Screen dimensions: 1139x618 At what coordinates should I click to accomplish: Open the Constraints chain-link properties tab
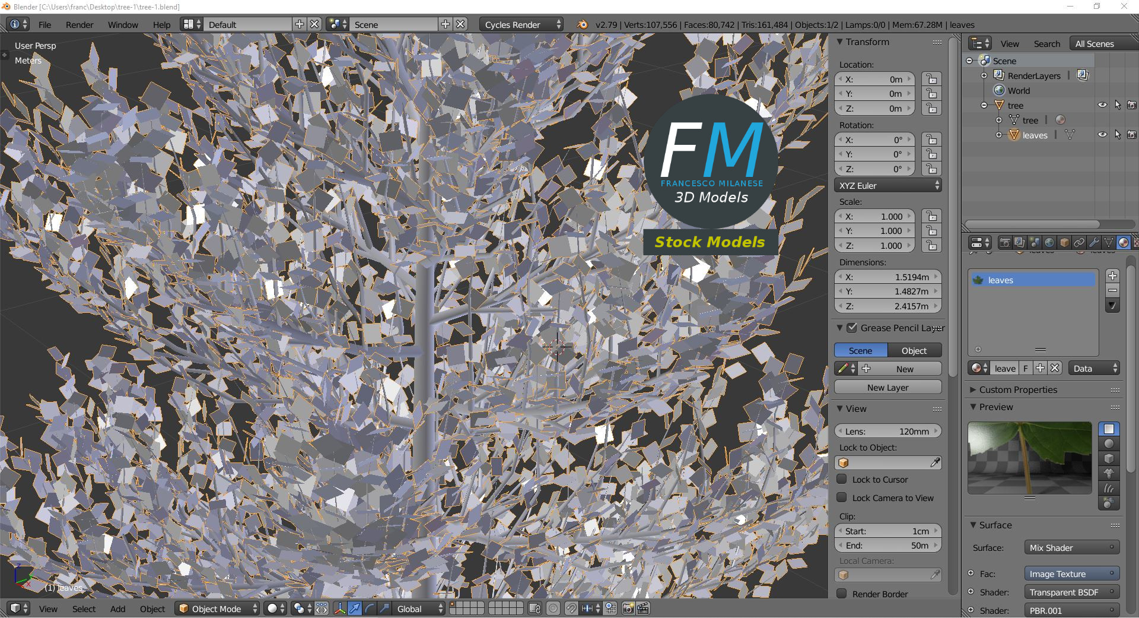pyautogui.click(x=1079, y=242)
